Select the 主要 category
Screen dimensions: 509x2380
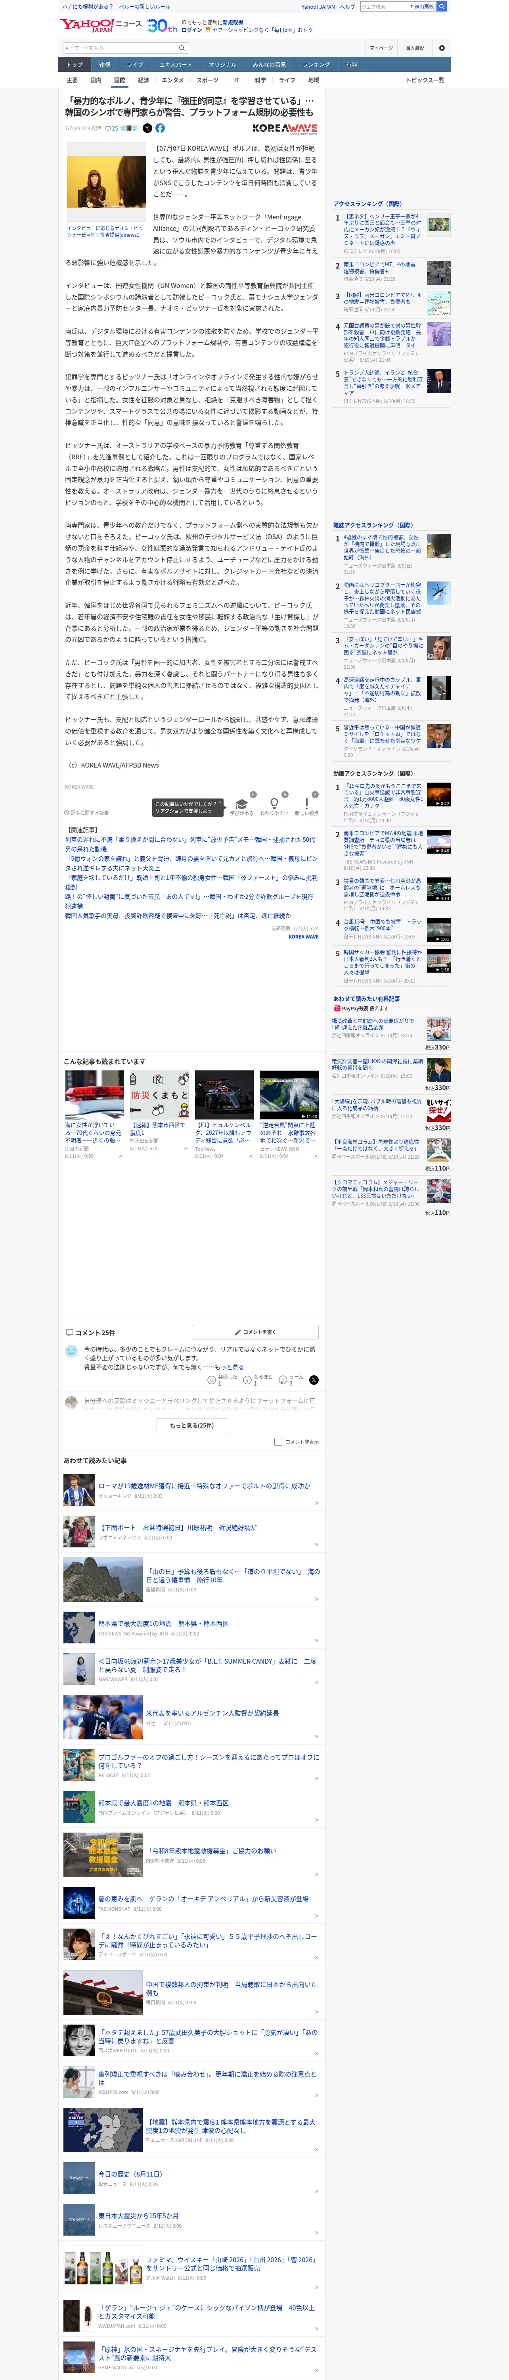point(72,81)
